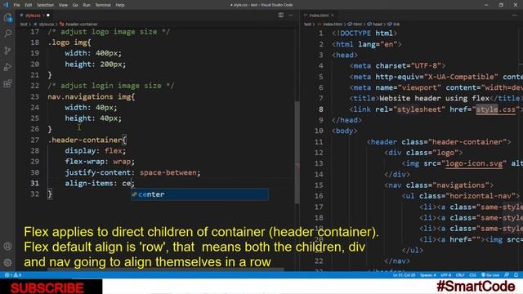Follow the logo-icon.svg link in img src
The image size is (523, 294).
(x=474, y=163)
